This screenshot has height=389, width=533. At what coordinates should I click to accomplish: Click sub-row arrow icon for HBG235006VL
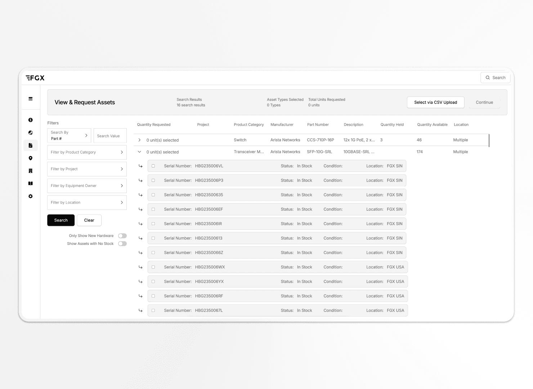pyautogui.click(x=140, y=166)
